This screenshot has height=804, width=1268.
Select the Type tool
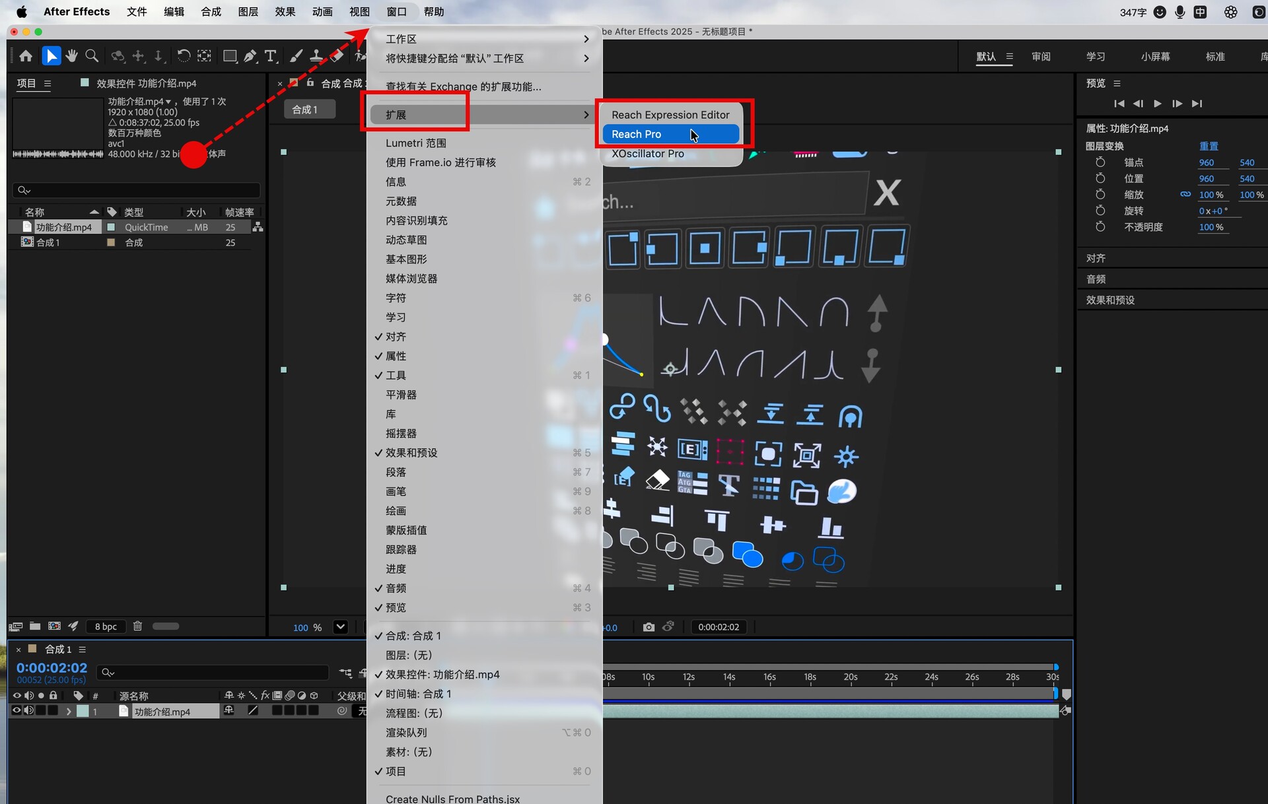tap(270, 56)
